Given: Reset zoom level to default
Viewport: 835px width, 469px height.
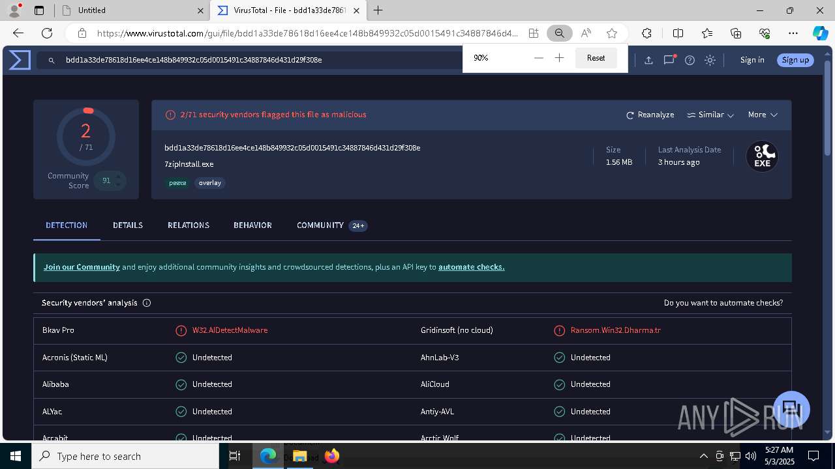Looking at the screenshot, I should tap(596, 58).
